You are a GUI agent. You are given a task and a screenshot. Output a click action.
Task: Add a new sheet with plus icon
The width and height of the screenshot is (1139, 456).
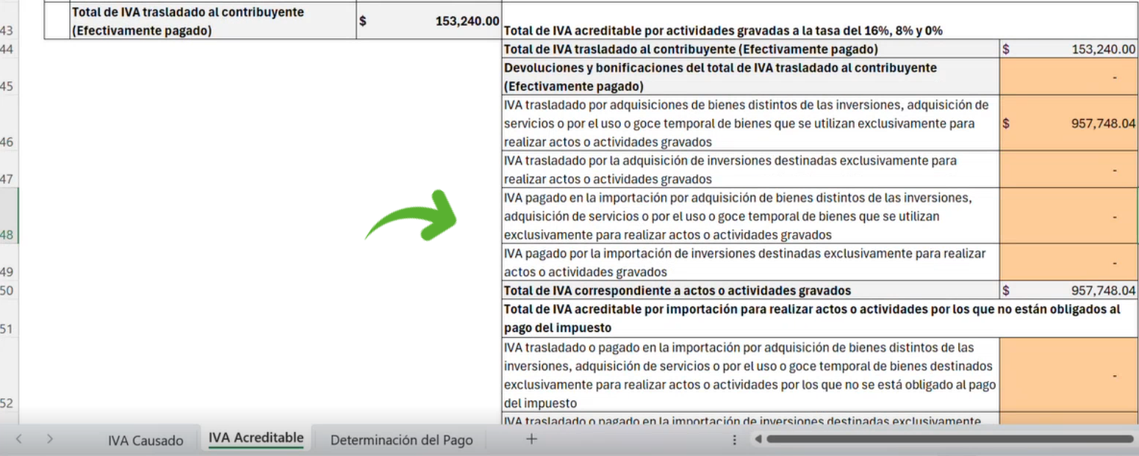pos(532,439)
